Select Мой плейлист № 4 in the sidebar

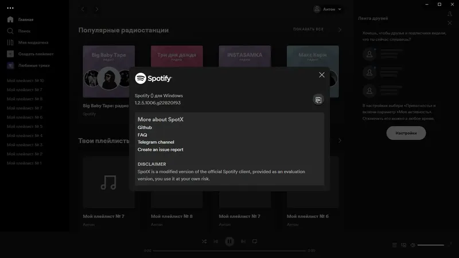pos(25,136)
